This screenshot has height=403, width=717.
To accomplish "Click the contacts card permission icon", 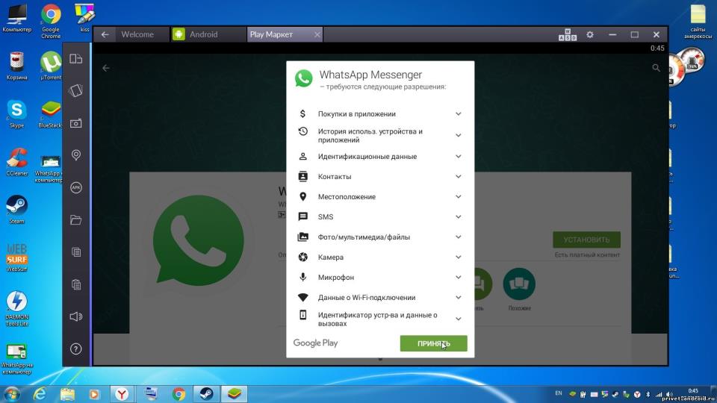I will 302,176.
